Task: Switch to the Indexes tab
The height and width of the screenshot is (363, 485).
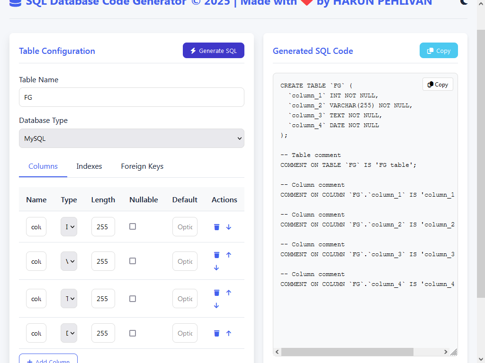Action: click(x=89, y=166)
